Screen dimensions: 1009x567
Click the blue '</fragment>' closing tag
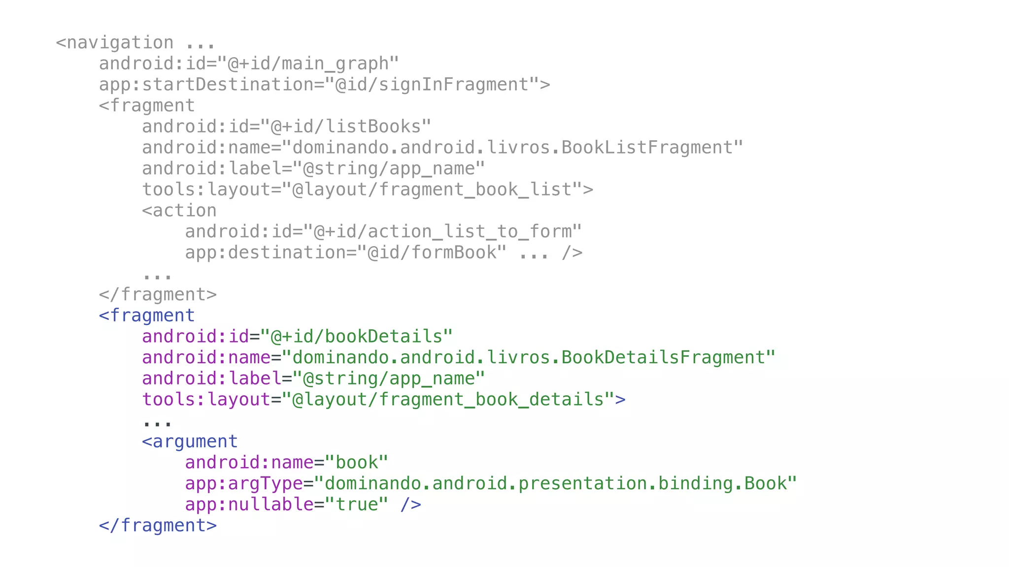(158, 526)
